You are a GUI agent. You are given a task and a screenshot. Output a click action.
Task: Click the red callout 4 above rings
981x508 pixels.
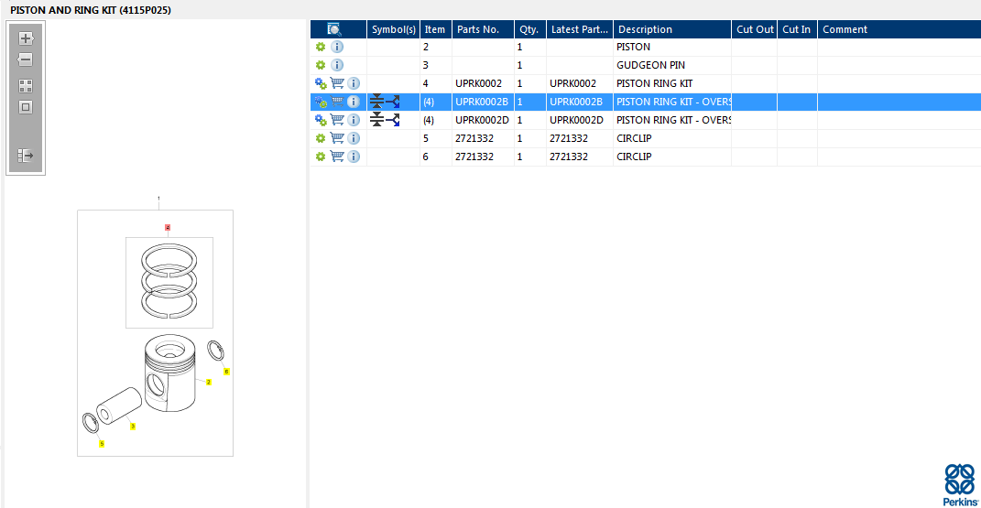(x=168, y=227)
